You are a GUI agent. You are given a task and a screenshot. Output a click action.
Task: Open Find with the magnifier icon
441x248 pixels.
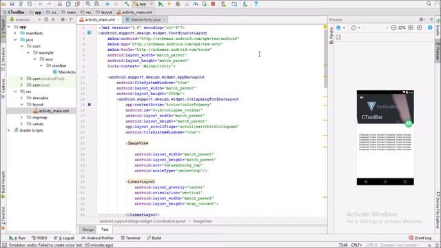click(x=88, y=4)
